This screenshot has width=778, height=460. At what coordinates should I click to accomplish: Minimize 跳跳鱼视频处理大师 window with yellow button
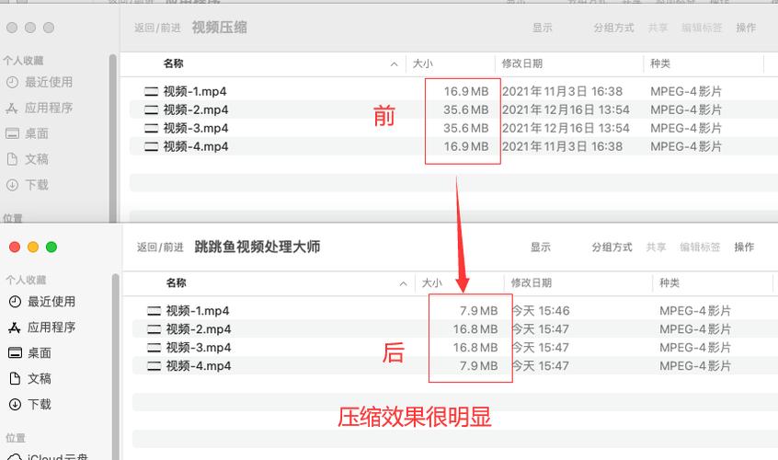tap(33, 247)
